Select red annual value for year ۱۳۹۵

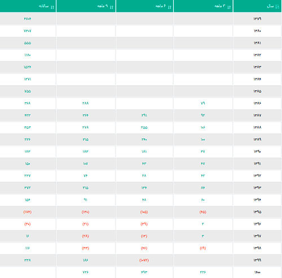pyautogui.click(x=28, y=212)
